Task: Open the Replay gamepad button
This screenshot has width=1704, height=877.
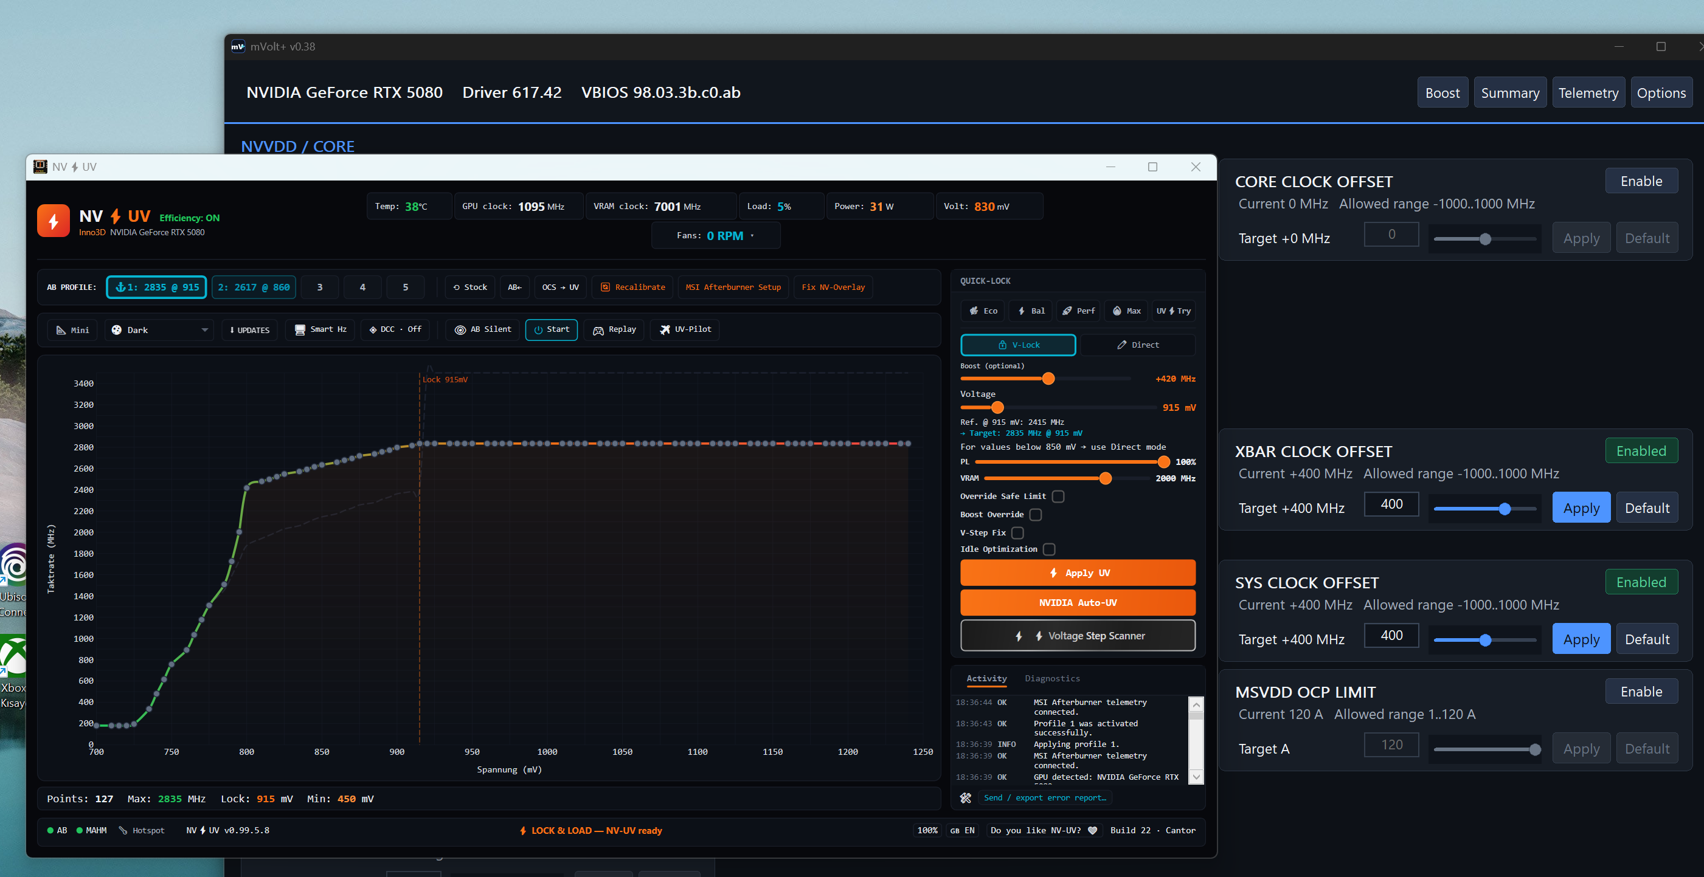Action: point(615,329)
